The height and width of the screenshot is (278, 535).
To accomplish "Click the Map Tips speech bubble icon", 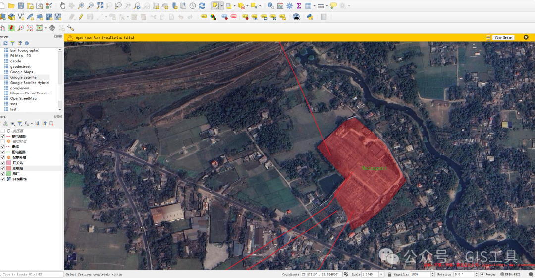I will click(x=333, y=6).
